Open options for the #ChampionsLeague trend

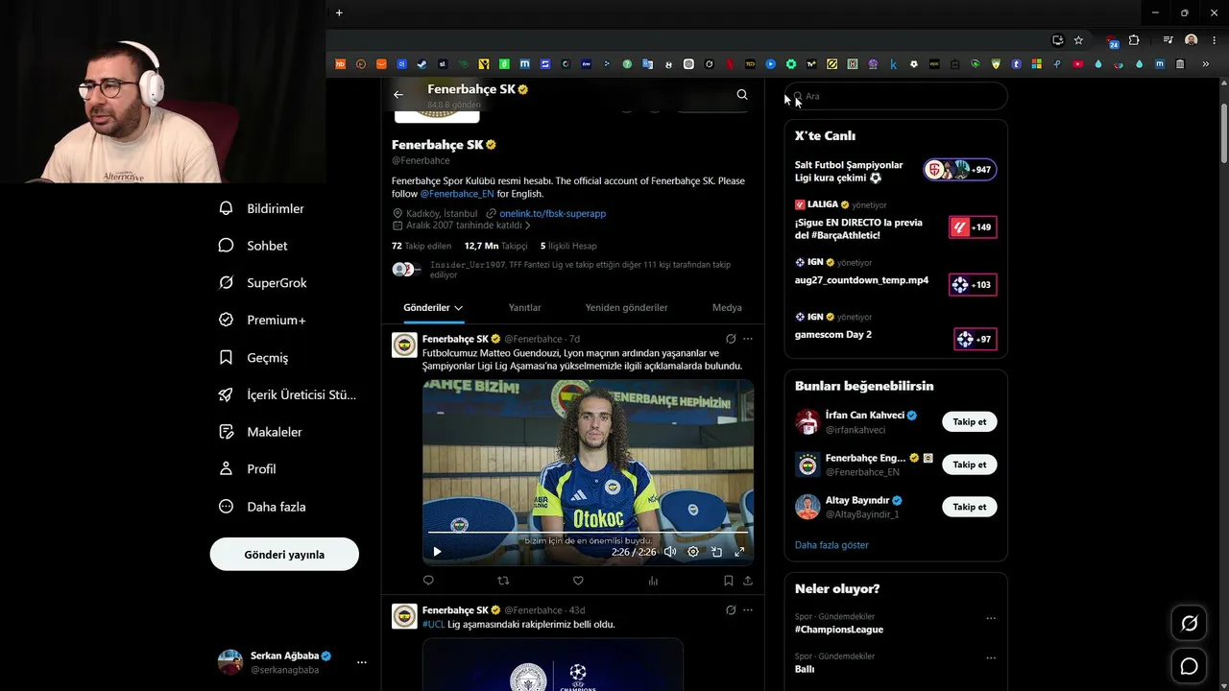991,618
